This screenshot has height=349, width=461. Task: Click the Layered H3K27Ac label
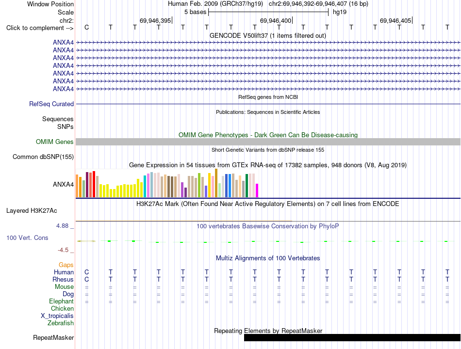pyautogui.click(x=32, y=211)
